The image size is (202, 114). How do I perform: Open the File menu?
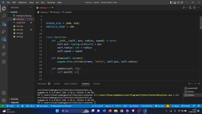[x=8, y=3]
